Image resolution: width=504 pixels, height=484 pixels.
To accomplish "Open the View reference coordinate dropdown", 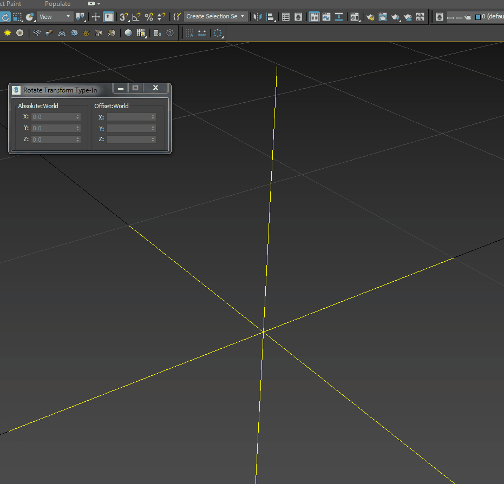I will (55, 17).
